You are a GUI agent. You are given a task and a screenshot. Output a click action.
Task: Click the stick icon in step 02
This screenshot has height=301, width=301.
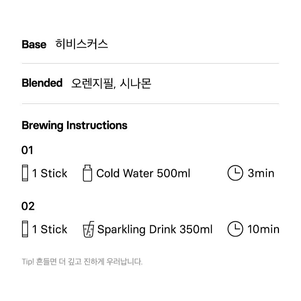(25, 229)
